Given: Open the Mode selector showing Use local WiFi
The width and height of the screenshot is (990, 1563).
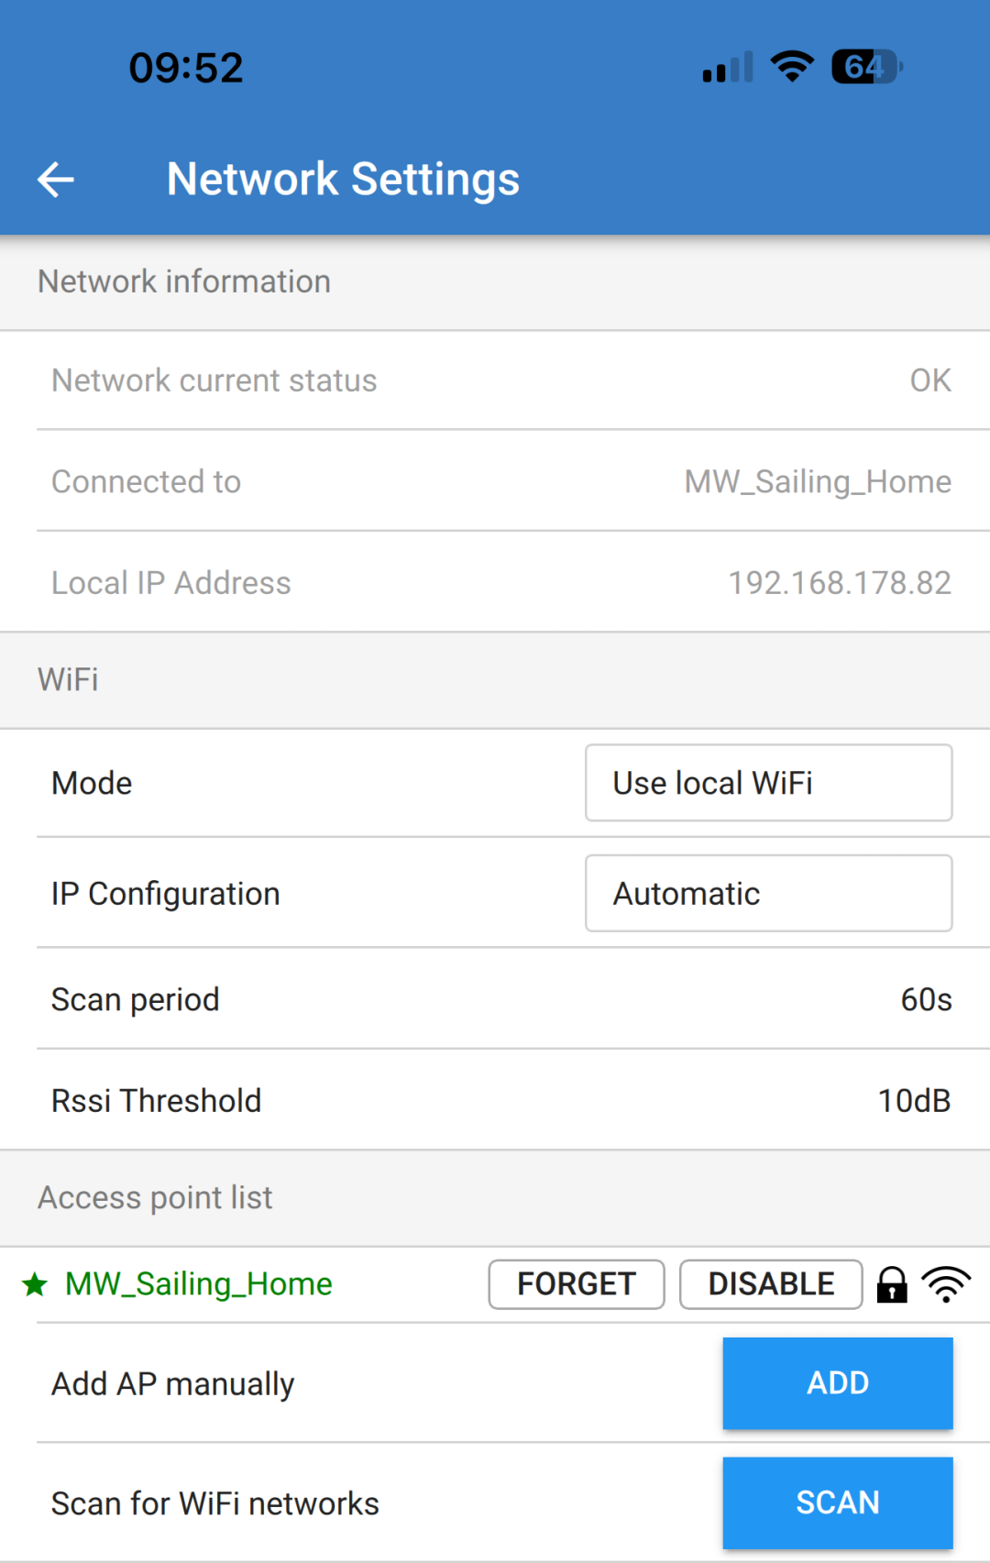Looking at the screenshot, I should click(x=768, y=783).
